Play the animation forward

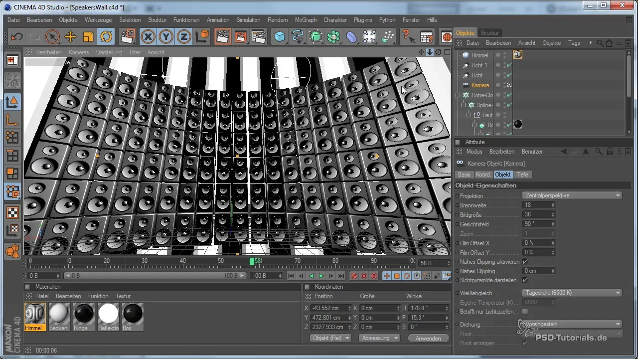pyautogui.click(x=321, y=276)
